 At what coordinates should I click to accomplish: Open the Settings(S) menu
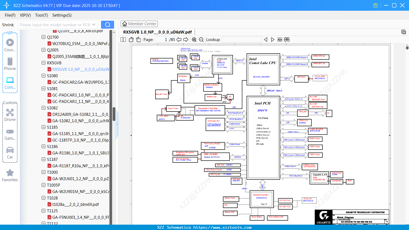[x=62, y=15]
